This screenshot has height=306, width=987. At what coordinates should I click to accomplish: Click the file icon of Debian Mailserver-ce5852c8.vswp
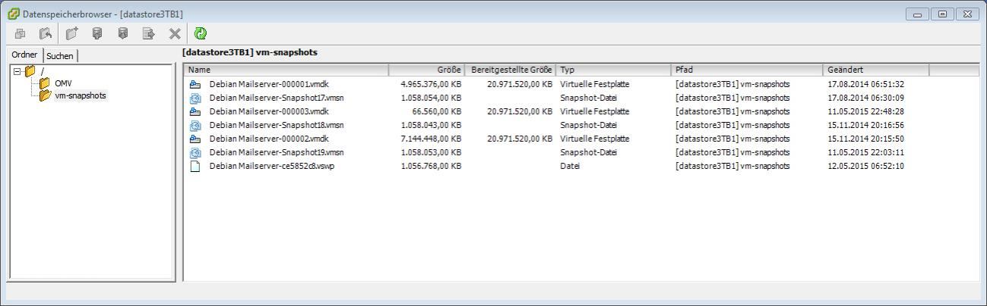(195, 166)
